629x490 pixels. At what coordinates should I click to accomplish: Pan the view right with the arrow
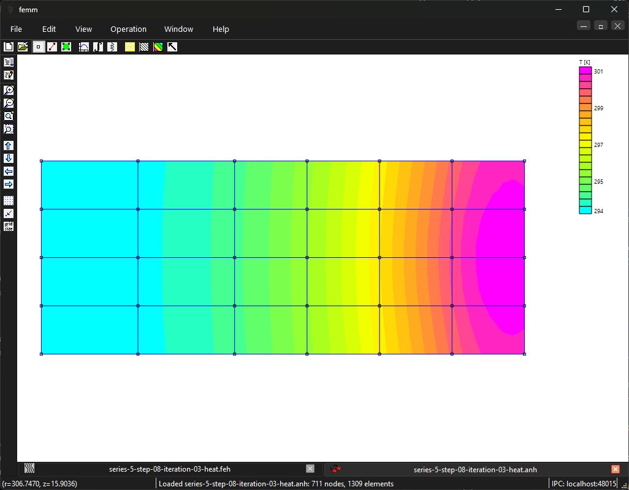tap(9, 184)
